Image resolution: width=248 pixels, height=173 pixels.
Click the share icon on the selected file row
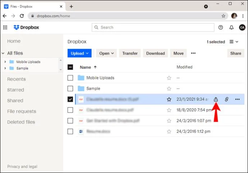point(216,99)
